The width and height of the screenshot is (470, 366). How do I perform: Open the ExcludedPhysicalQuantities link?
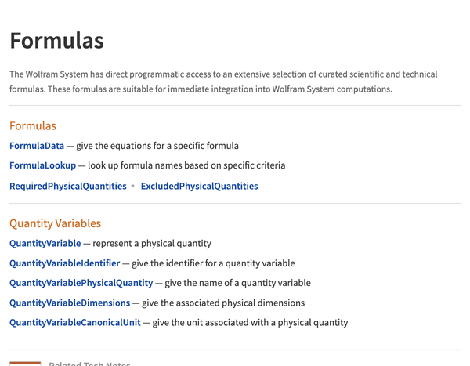tap(199, 187)
